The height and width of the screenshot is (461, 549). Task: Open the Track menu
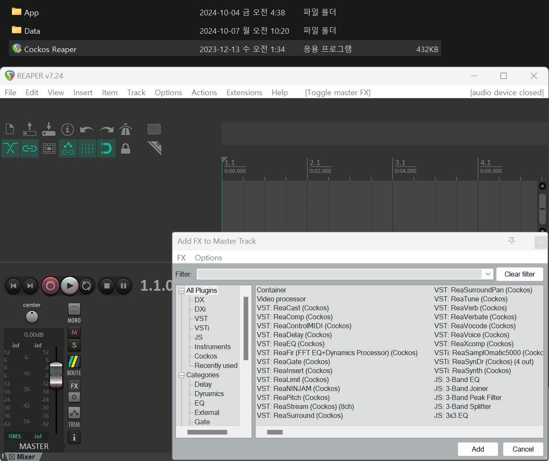136,93
